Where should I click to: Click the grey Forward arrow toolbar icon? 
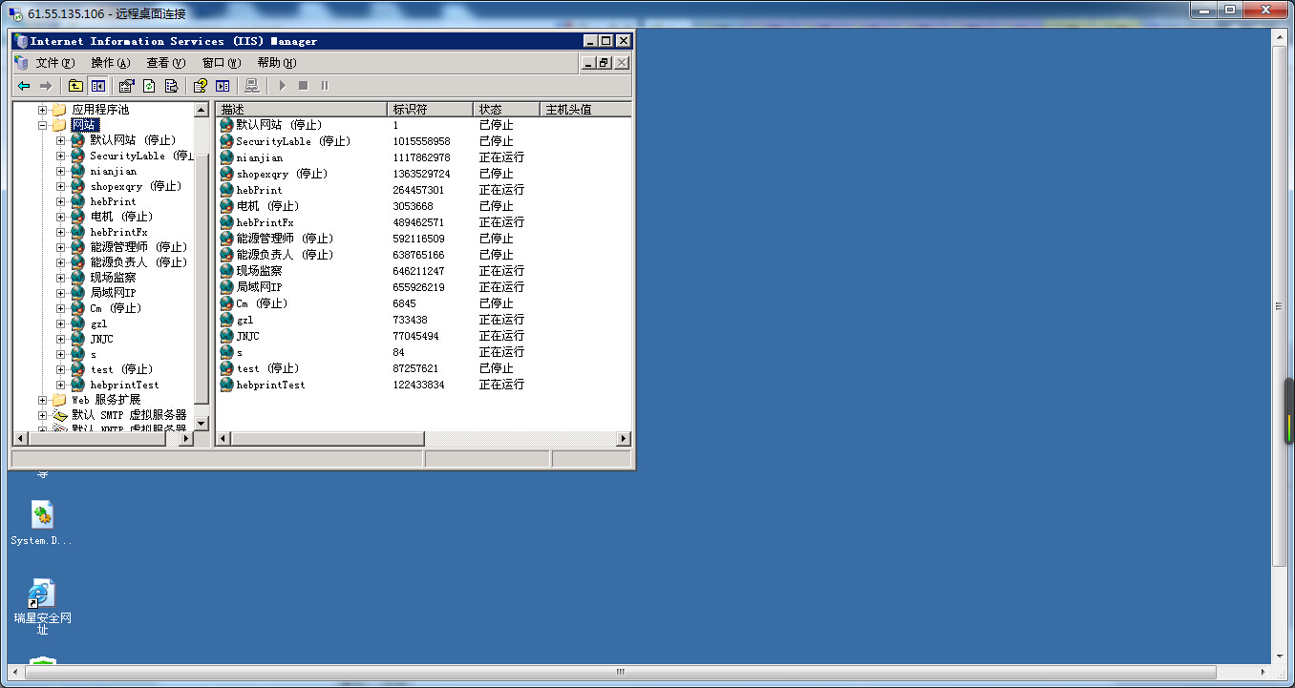coord(45,86)
